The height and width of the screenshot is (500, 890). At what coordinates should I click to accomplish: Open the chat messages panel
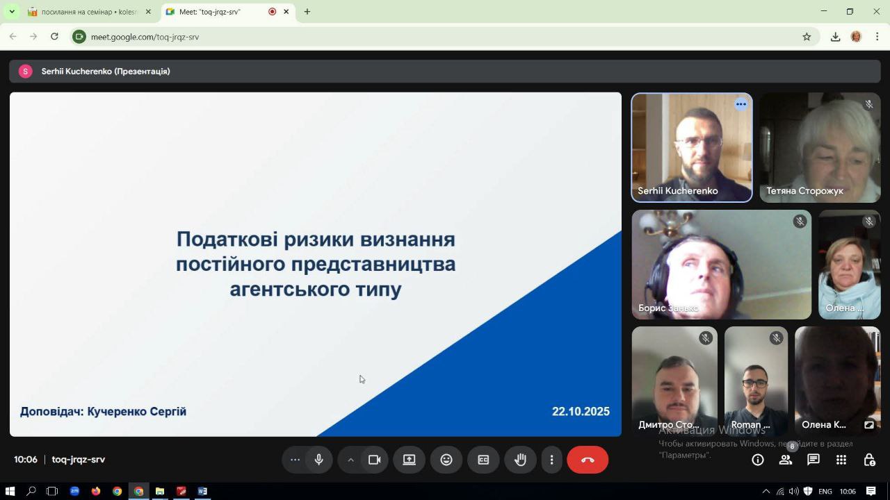[x=814, y=460]
